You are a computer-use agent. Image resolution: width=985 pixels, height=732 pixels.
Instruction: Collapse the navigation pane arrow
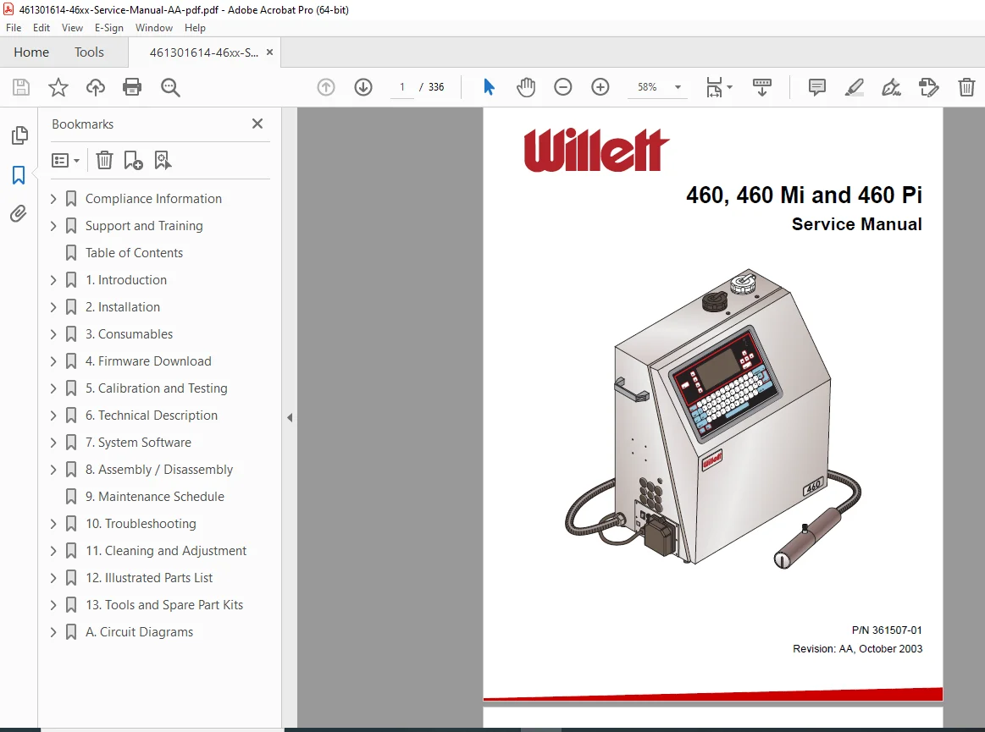coord(290,417)
